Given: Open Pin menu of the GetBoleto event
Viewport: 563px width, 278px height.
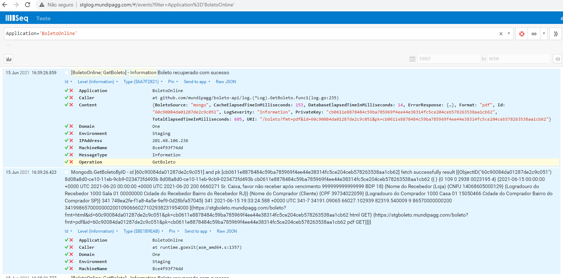Looking at the screenshot, I should pyautogui.click(x=173, y=82).
